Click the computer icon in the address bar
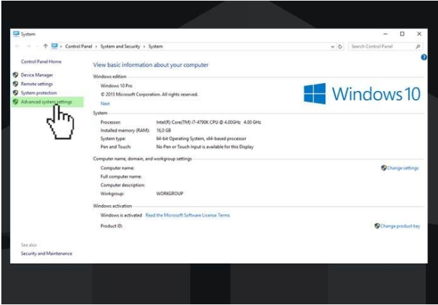Image resolution: width=438 pixels, height=305 pixels. click(55, 46)
